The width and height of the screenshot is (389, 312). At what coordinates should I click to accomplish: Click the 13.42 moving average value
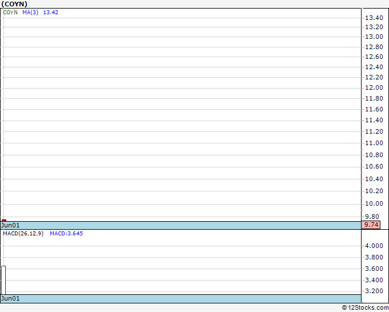click(50, 13)
